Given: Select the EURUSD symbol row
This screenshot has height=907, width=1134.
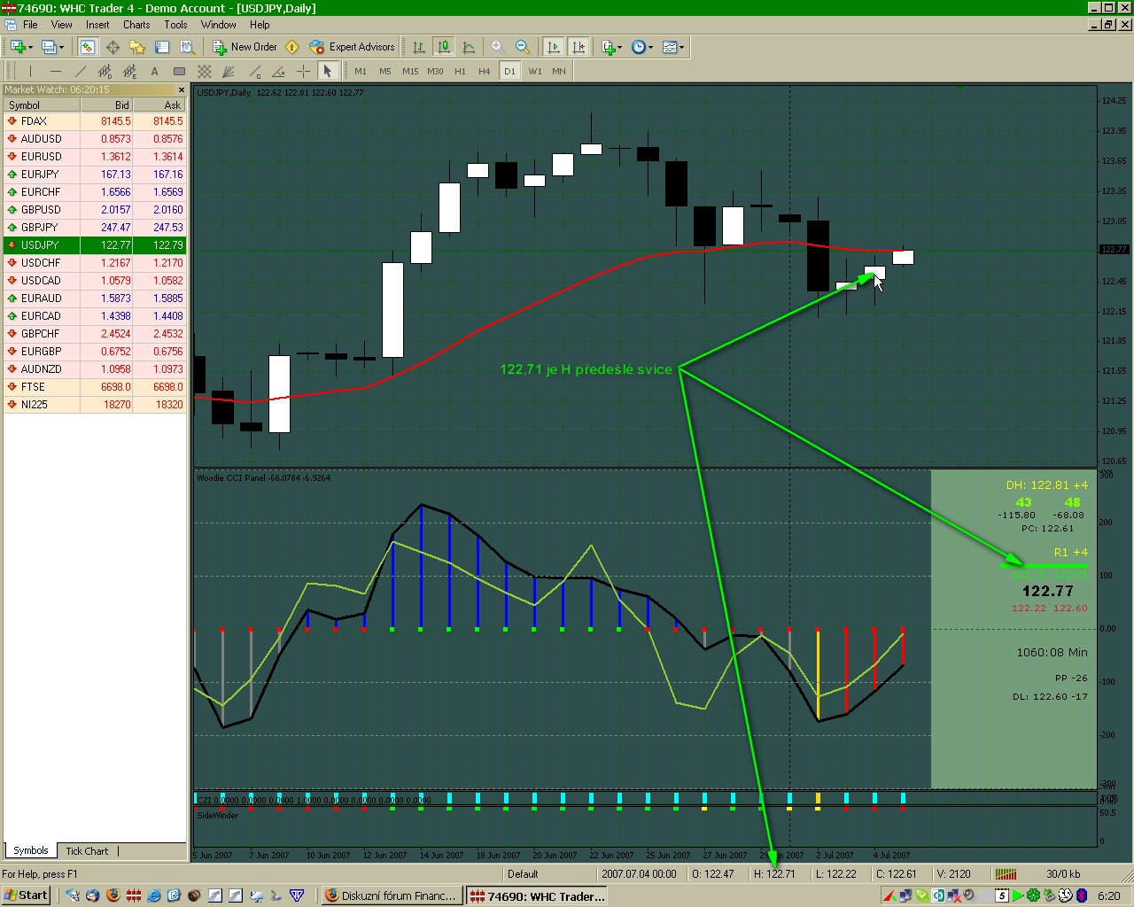Looking at the screenshot, I should [95, 157].
